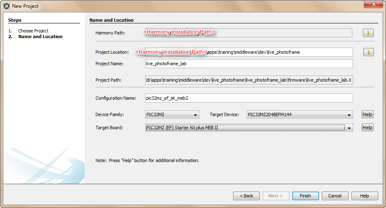Click the Project Name input field

pos(249,64)
